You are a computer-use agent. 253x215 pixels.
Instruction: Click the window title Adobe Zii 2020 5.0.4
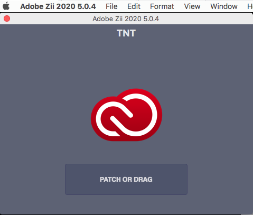click(126, 18)
